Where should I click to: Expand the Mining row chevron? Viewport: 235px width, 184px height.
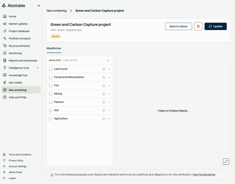pos(109,94)
